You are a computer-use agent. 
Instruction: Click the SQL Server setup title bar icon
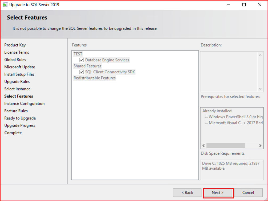click(5, 5)
